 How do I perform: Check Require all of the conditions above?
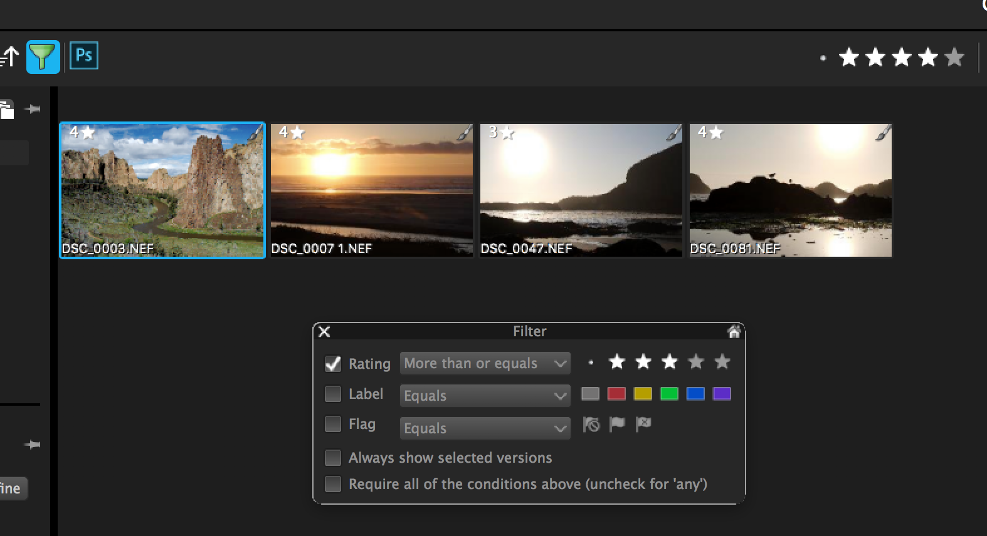tap(333, 484)
